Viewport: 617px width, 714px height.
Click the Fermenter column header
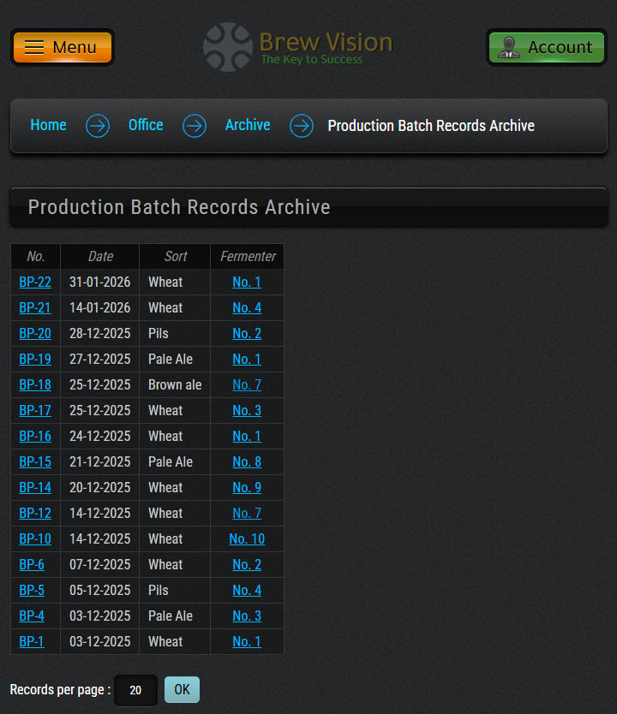248,256
